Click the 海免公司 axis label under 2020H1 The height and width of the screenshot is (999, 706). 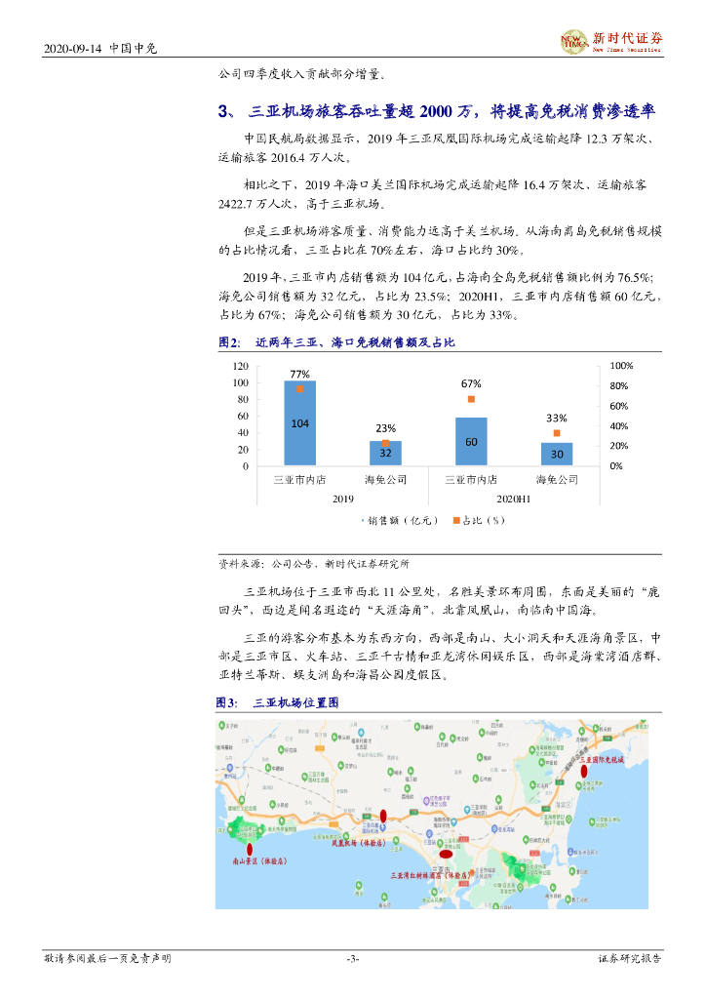[557, 480]
